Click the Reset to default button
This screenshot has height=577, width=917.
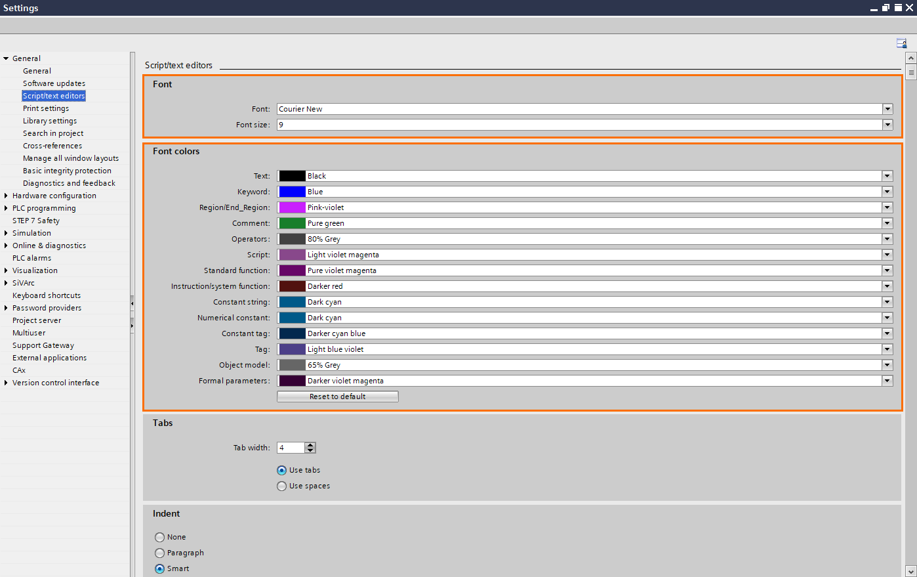(337, 396)
